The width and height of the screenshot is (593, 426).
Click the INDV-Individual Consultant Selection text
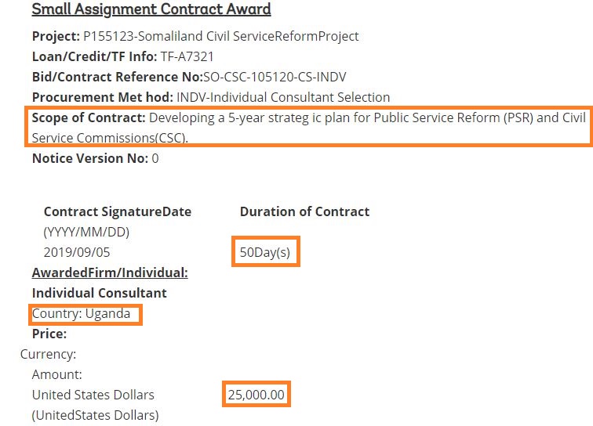(x=283, y=97)
